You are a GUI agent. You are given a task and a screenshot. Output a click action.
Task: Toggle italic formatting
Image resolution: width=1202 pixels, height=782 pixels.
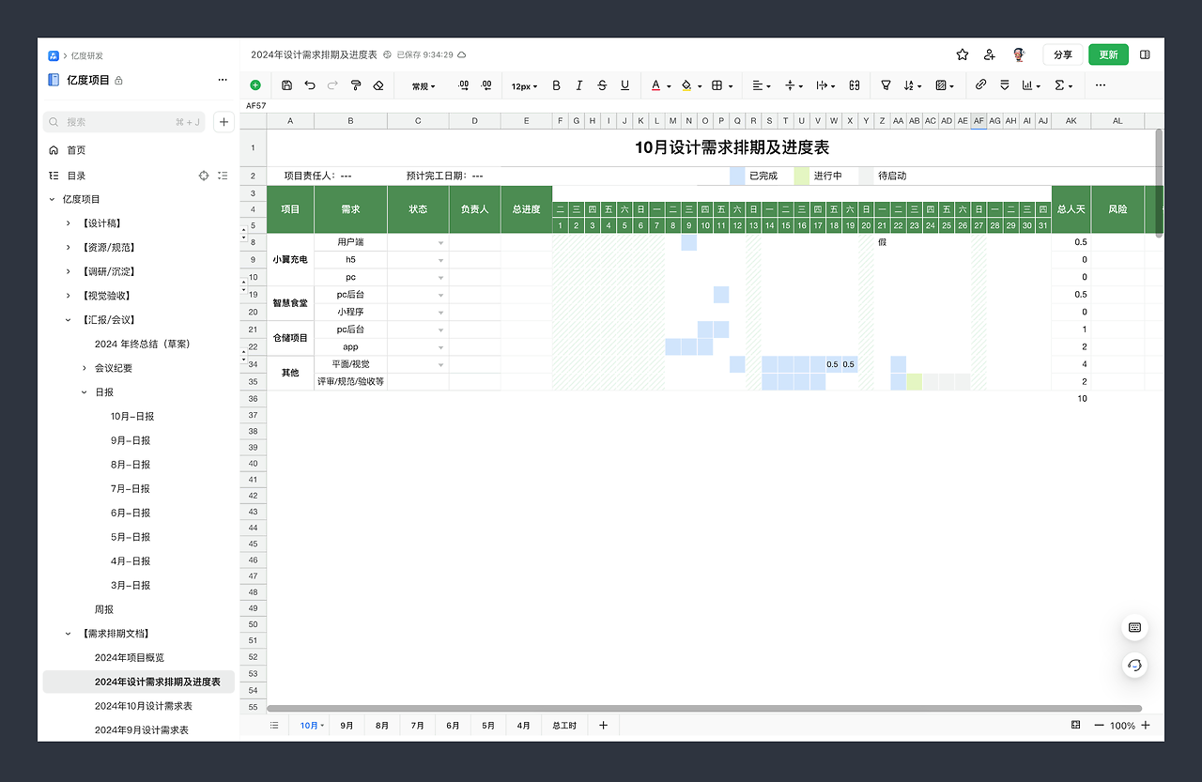click(x=578, y=85)
